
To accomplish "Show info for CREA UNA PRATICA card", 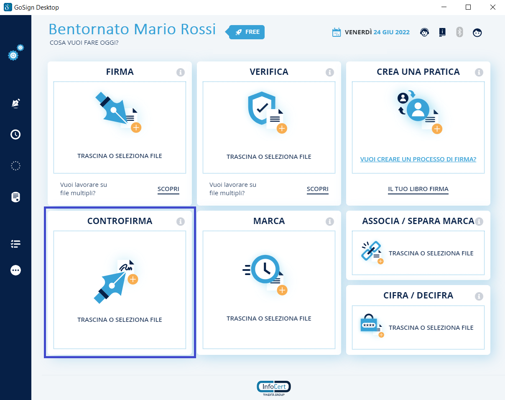I will 479,72.
